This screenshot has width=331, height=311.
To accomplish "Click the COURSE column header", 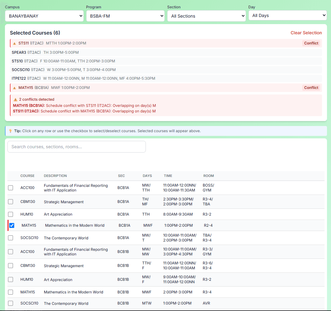I will click(28, 176).
